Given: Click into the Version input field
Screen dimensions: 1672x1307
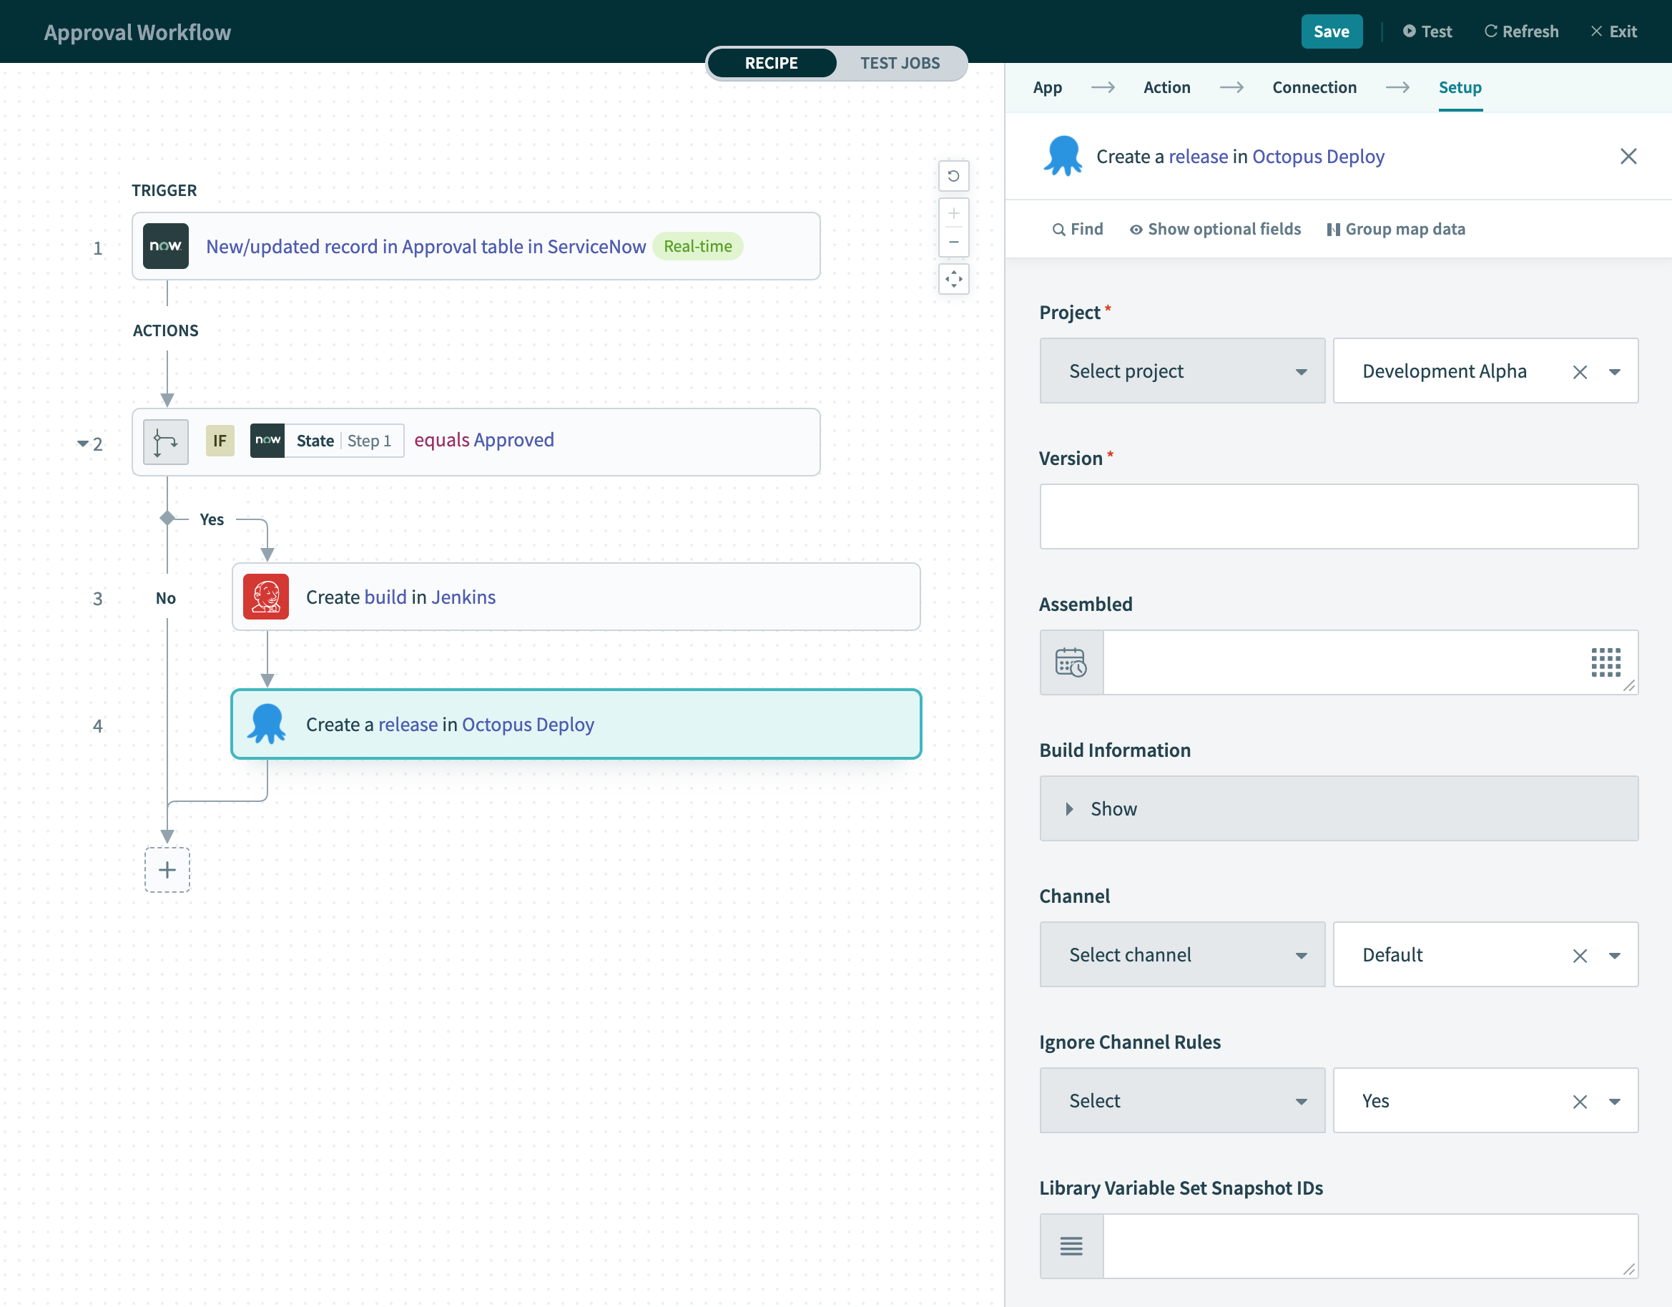Looking at the screenshot, I should pyautogui.click(x=1338, y=516).
